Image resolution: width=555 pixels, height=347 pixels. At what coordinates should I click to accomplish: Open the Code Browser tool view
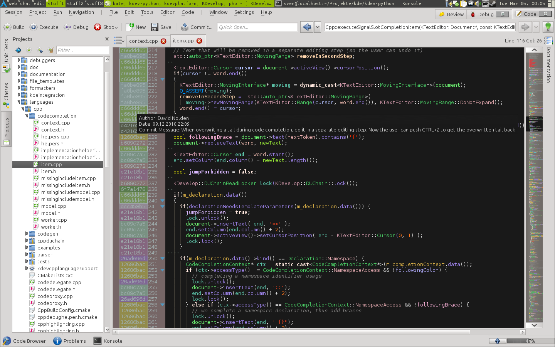click(x=24, y=341)
